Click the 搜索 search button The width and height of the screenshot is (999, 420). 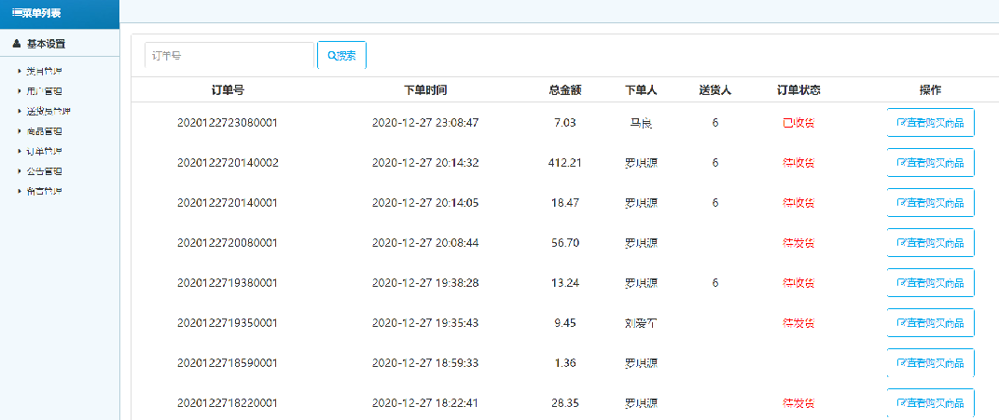[341, 55]
